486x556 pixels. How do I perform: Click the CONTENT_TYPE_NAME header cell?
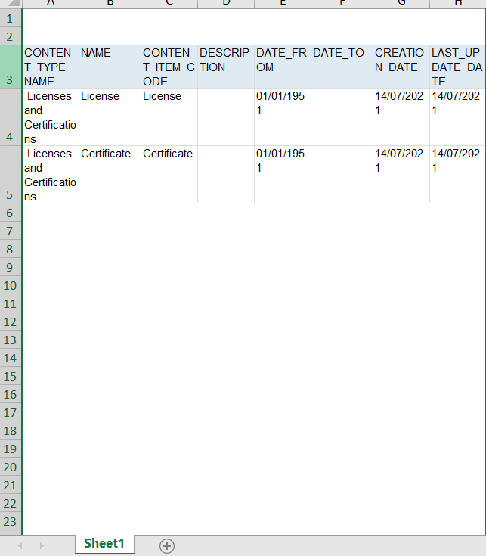point(51,67)
